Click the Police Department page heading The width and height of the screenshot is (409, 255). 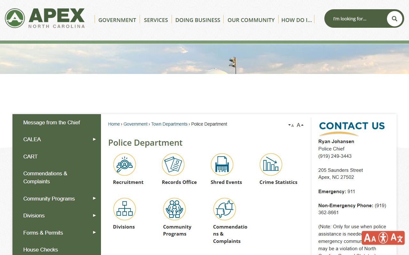[x=145, y=143]
